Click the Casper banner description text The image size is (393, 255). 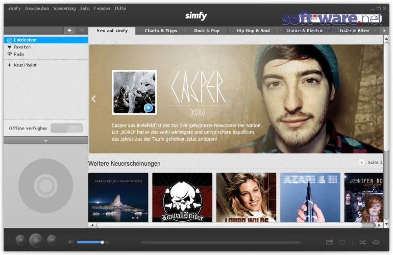[x=186, y=132]
